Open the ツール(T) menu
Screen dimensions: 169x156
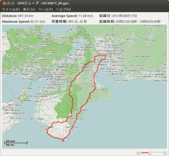[x=45, y=9]
